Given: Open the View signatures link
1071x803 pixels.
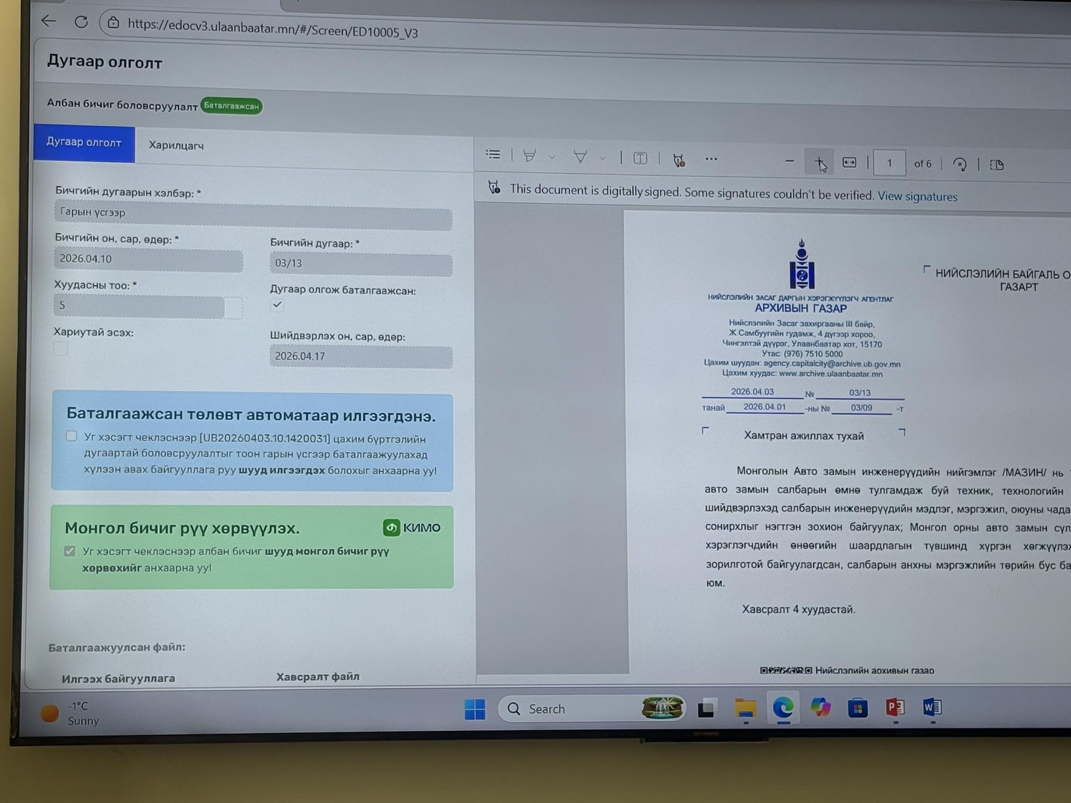Looking at the screenshot, I should point(917,197).
